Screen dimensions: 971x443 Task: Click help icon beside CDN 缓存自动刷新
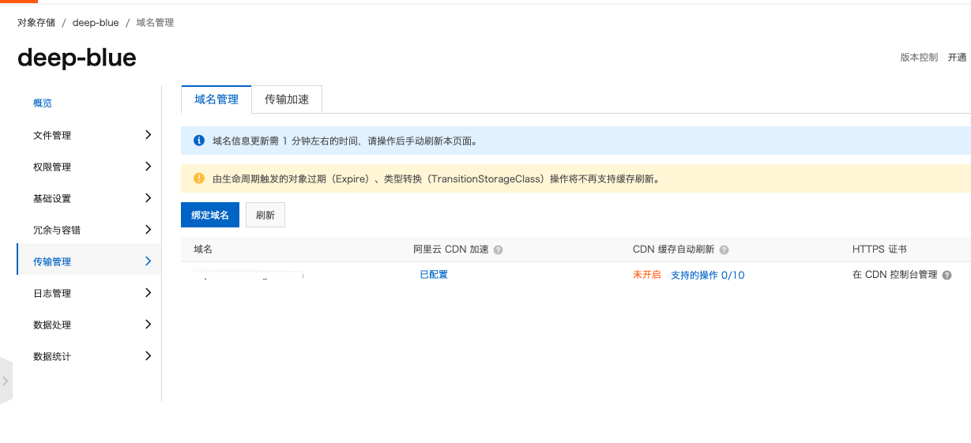724,250
